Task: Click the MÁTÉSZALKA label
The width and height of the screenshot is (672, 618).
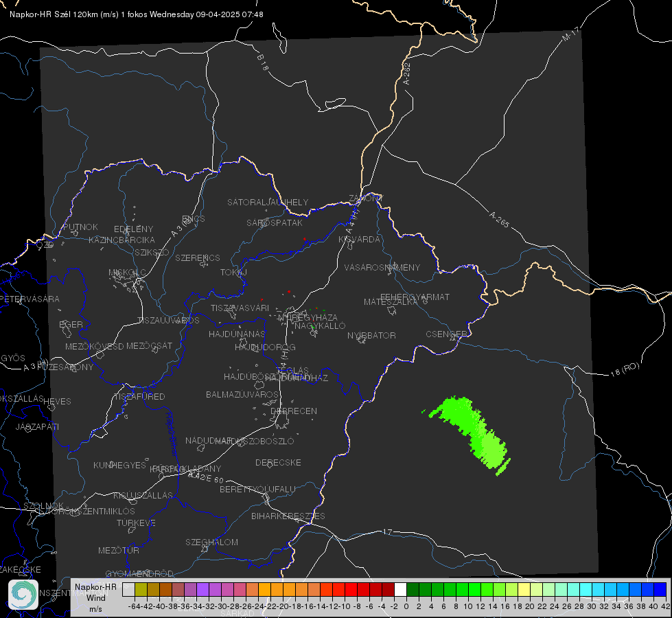Action: 391,302
